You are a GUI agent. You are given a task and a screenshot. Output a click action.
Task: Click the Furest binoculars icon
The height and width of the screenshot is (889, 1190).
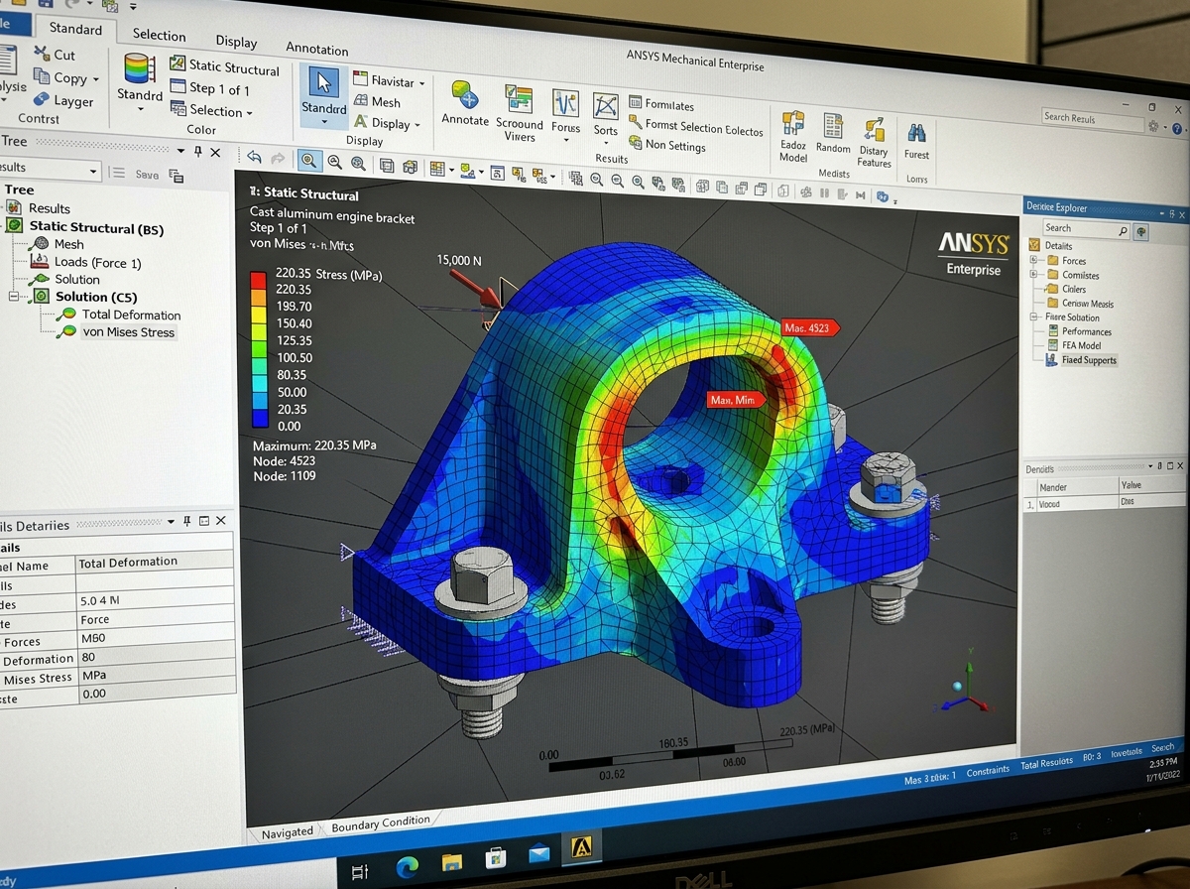coord(916,133)
